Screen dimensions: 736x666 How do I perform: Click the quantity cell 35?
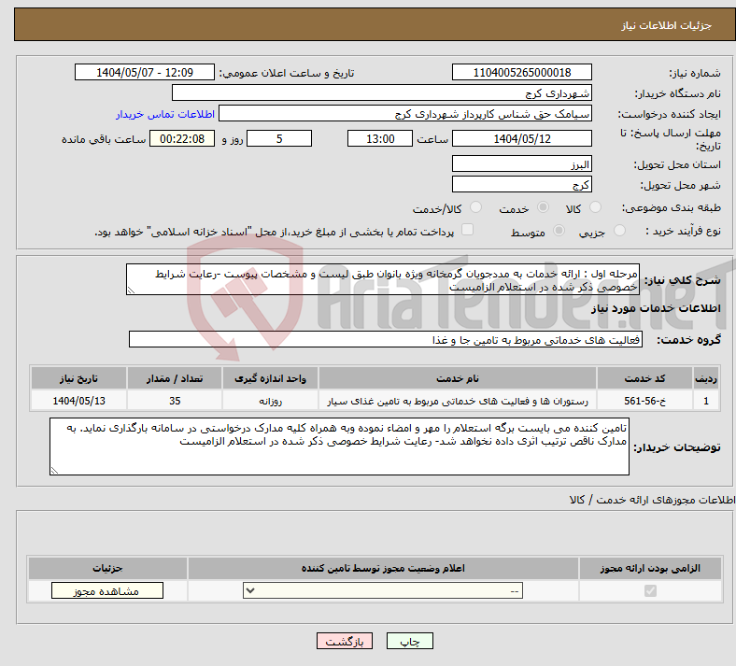pos(175,401)
